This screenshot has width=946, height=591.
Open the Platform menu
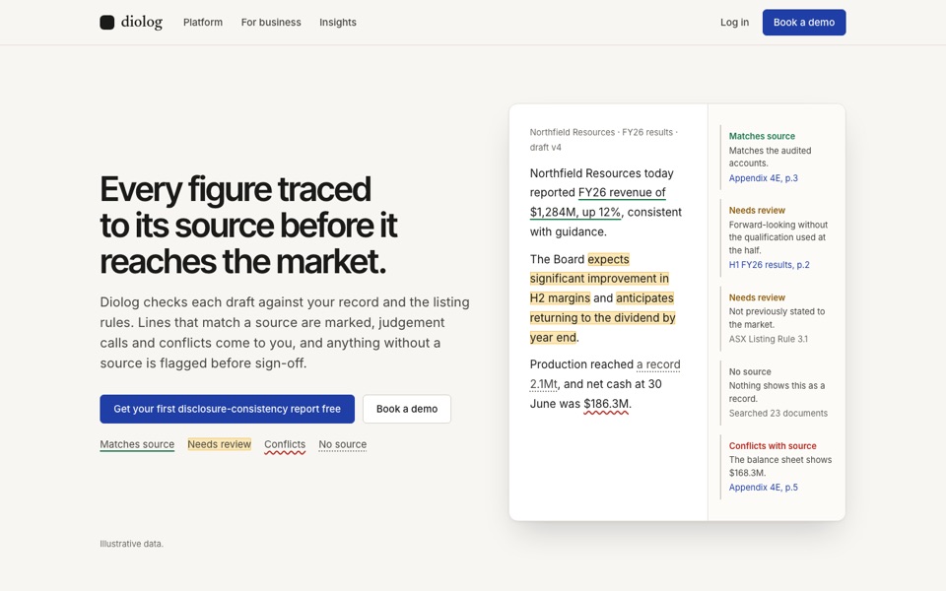pyautogui.click(x=203, y=23)
